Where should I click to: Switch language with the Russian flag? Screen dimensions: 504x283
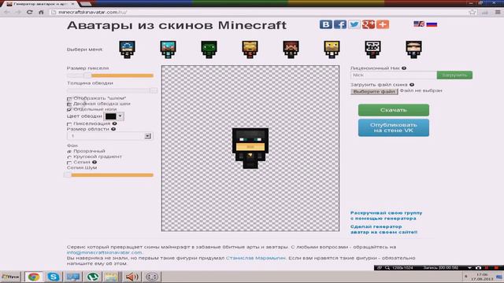tap(432, 24)
